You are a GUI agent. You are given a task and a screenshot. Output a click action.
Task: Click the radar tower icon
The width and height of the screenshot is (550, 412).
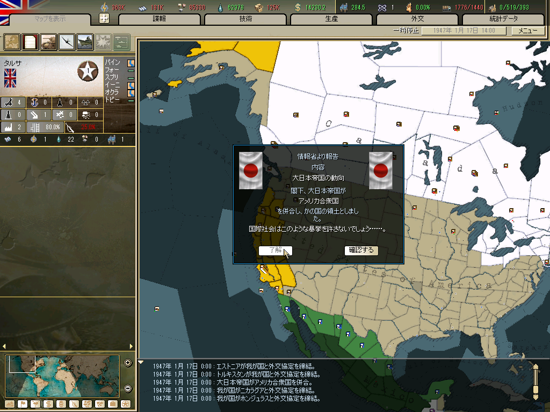[x=9, y=115]
